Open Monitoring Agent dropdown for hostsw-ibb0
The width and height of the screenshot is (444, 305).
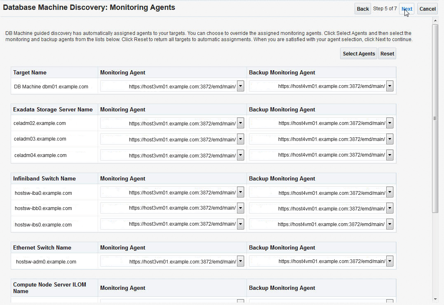click(x=240, y=208)
